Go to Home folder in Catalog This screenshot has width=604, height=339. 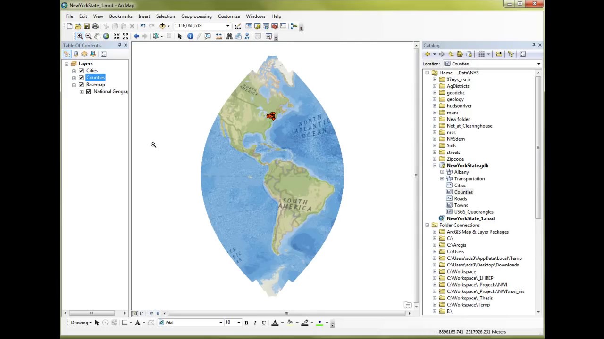click(x=460, y=54)
